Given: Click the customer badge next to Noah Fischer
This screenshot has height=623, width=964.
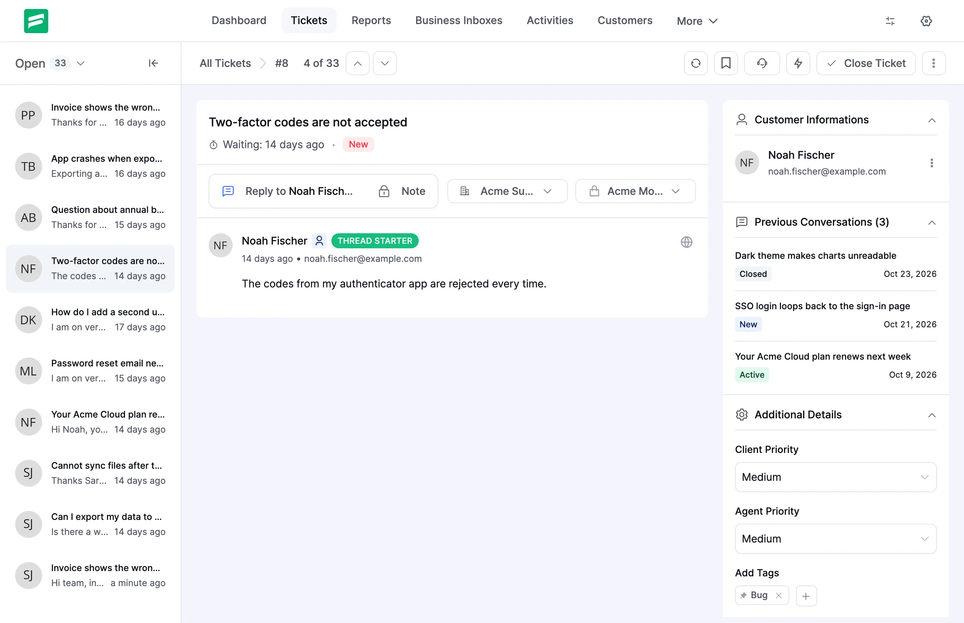Looking at the screenshot, I should tap(319, 241).
